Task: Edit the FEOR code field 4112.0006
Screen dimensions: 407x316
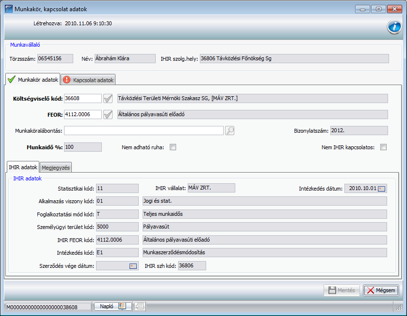Action: (83, 114)
